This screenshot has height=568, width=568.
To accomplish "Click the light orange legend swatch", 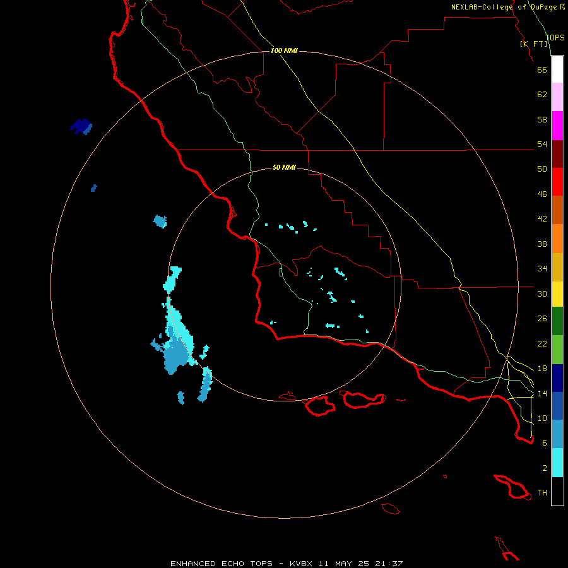I will coord(557,239).
